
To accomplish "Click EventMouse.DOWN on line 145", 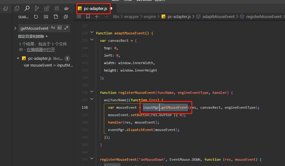I will click(185, 159).
